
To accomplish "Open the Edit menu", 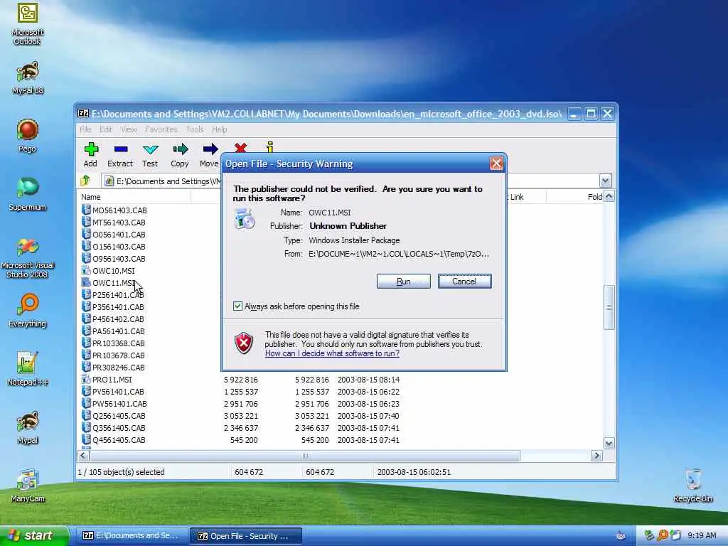I will point(106,129).
